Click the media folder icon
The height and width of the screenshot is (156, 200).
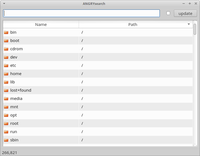point(6,99)
